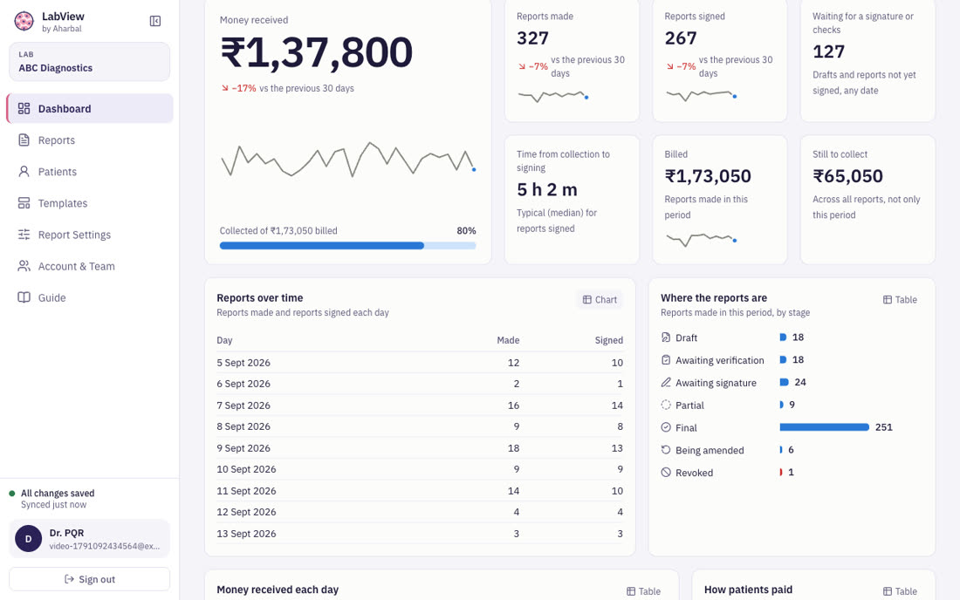Toggle Reports over time to Chart view
Viewport: 960px width, 600px height.
point(600,300)
